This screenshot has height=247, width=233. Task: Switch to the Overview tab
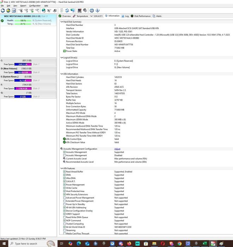point(65,16)
